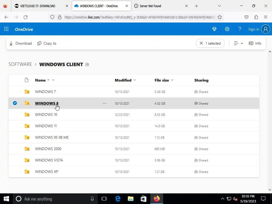Open the Modified column dropdown
This screenshot has width=272, height=204.
coord(135,80)
